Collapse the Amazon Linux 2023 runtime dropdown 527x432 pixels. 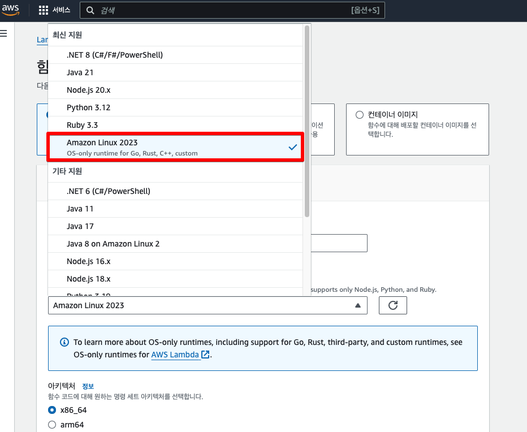tap(208, 305)
